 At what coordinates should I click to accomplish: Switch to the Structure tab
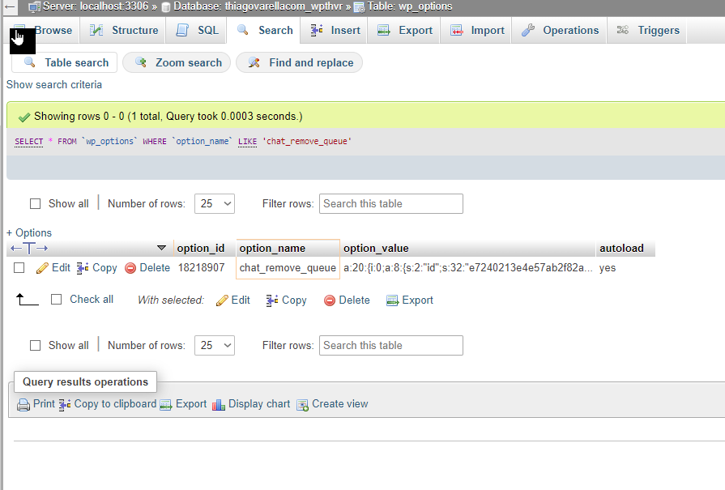[x=124, y=31]
